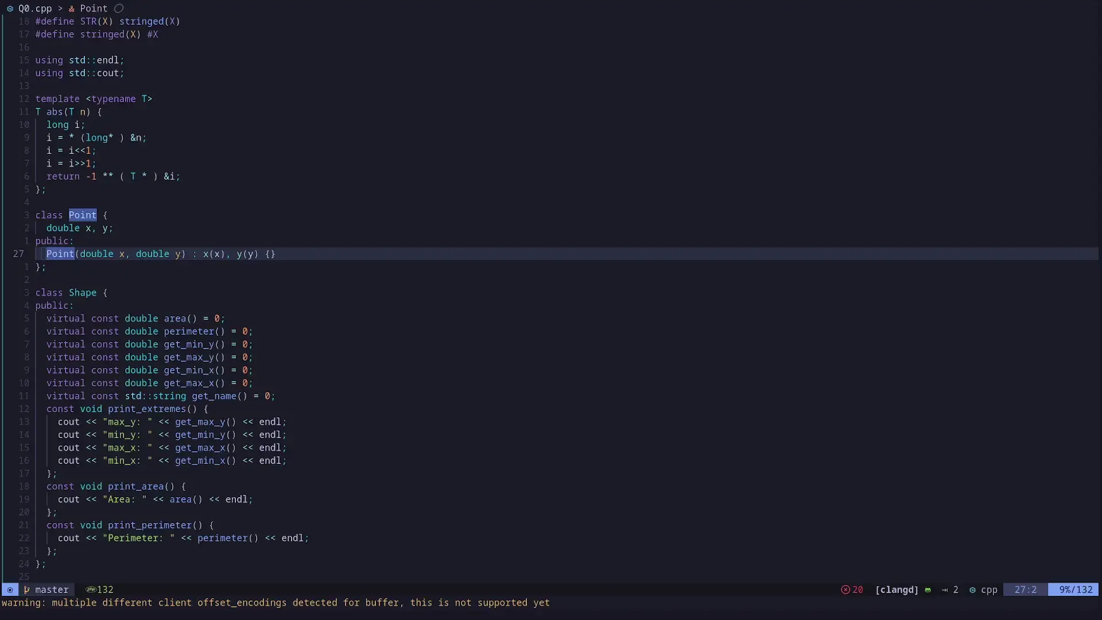The height and width of the screenshot is (620, 1102).
Task: Click the breadcrumb separator arrow after Q0.cpp
Action: click(x=60, y=9)
